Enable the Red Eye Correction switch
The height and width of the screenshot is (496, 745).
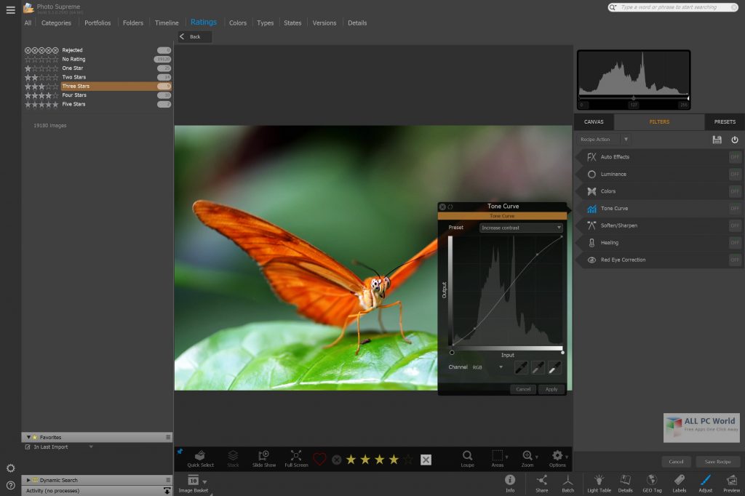735,260
